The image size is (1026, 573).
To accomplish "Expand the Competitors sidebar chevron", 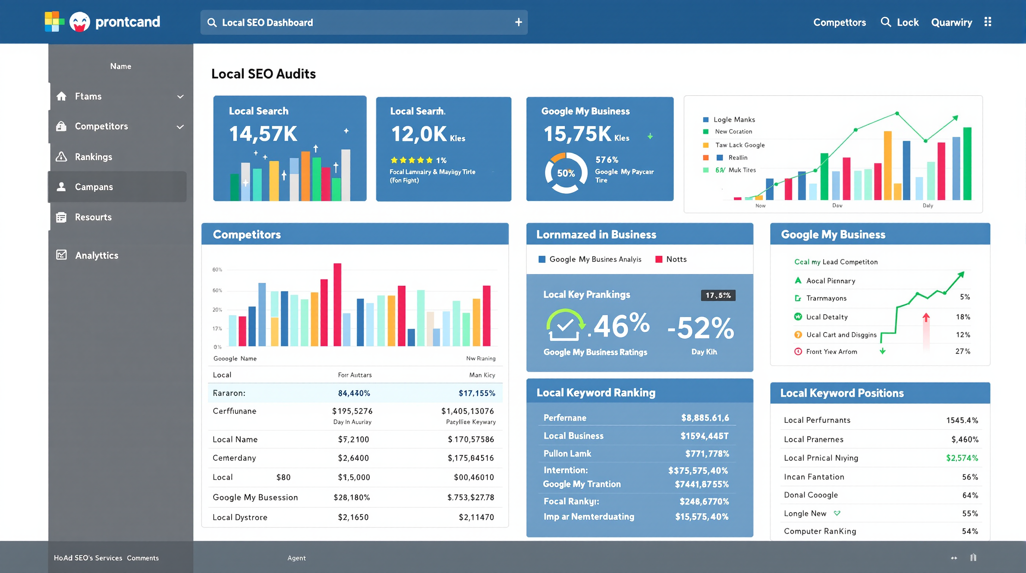I will [180, 127].
